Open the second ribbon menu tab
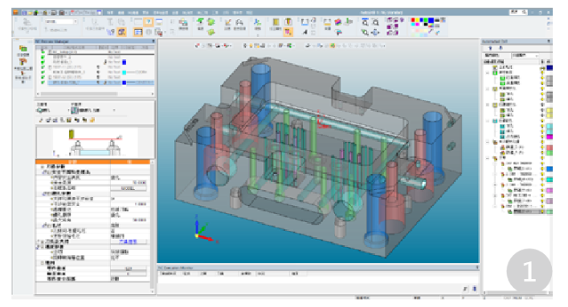 pyautogui.click(x=121, y=12)
